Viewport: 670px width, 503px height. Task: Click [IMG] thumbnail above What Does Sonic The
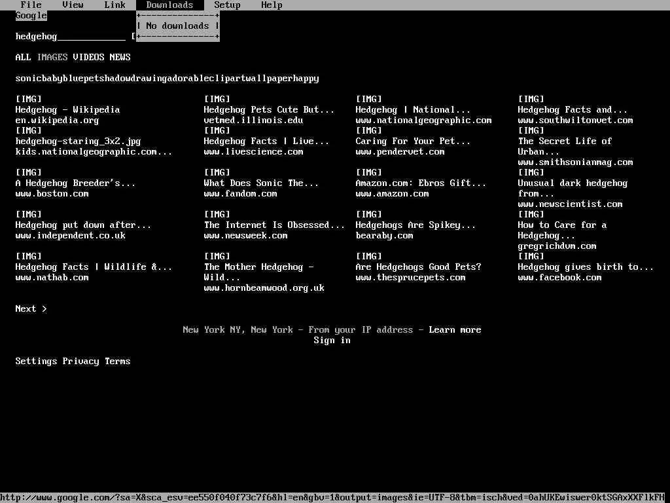tap(217, 173)
